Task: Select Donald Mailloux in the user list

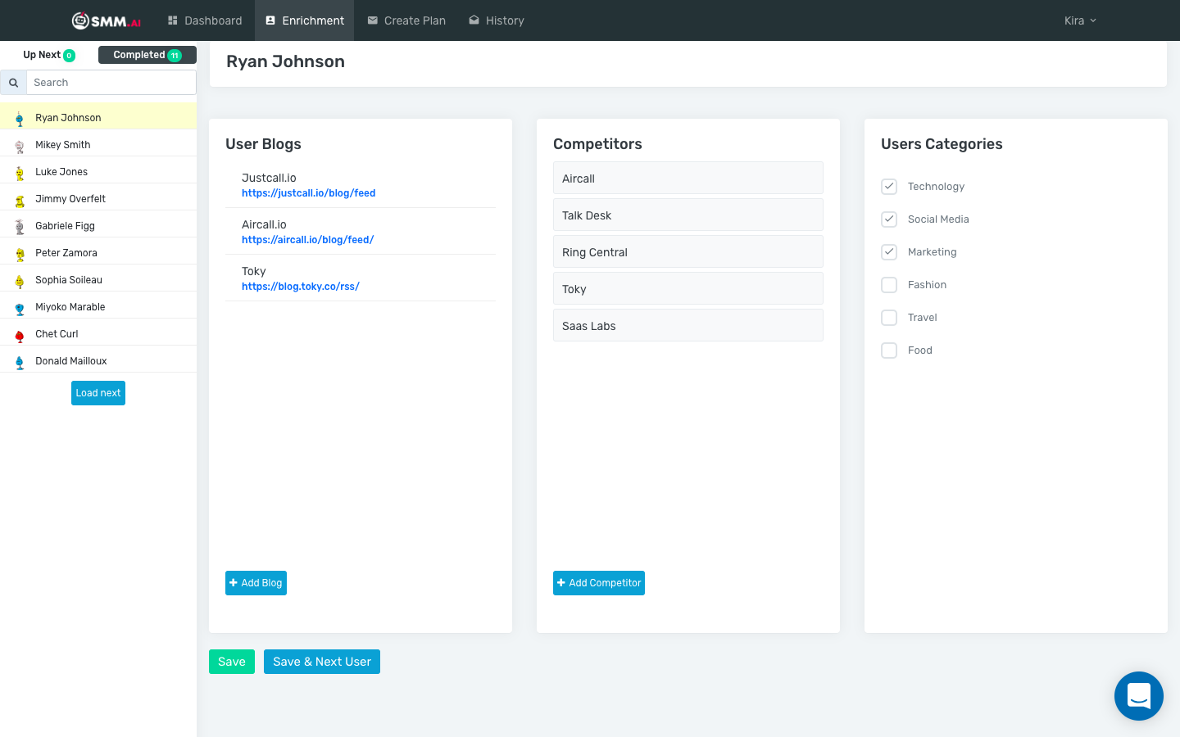Action: (x=98, y=361)
